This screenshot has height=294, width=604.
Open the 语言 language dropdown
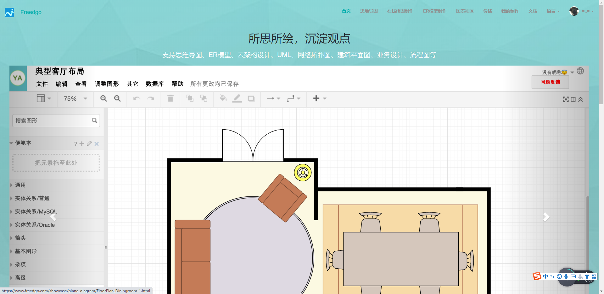click(x=553, y=11)
